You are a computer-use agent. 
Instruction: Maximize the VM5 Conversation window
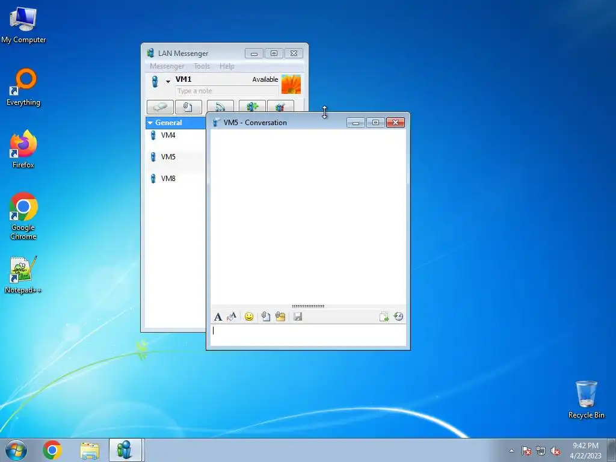coord(375,123)
